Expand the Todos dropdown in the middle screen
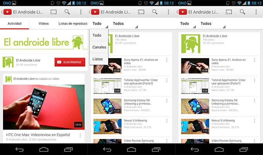Screen dimensions: 263x155 click(x=124, y=24)
